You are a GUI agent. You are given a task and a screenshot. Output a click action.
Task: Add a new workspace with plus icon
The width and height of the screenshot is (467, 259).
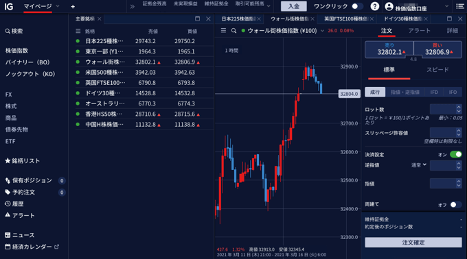[x=73, y=7]
